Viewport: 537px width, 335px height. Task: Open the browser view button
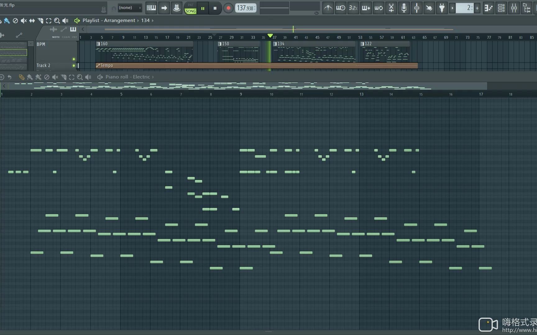click(527, 8)
